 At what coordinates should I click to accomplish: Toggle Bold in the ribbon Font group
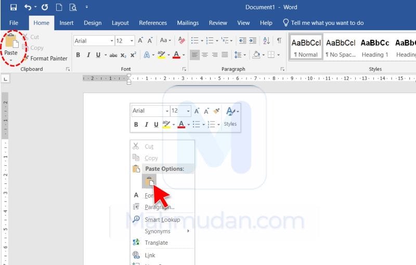78,55
